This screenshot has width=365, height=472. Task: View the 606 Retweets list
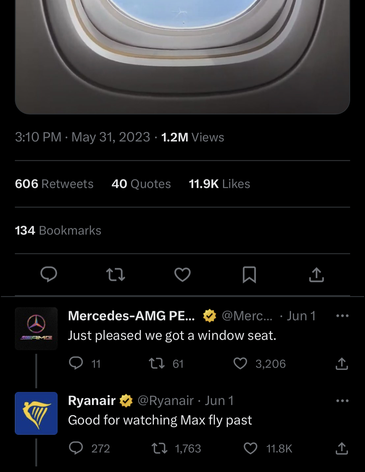tap(54, 184)
